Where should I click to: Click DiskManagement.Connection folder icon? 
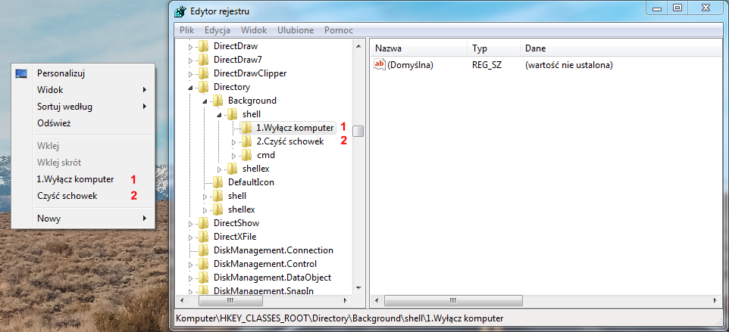[x=203, y=250]
